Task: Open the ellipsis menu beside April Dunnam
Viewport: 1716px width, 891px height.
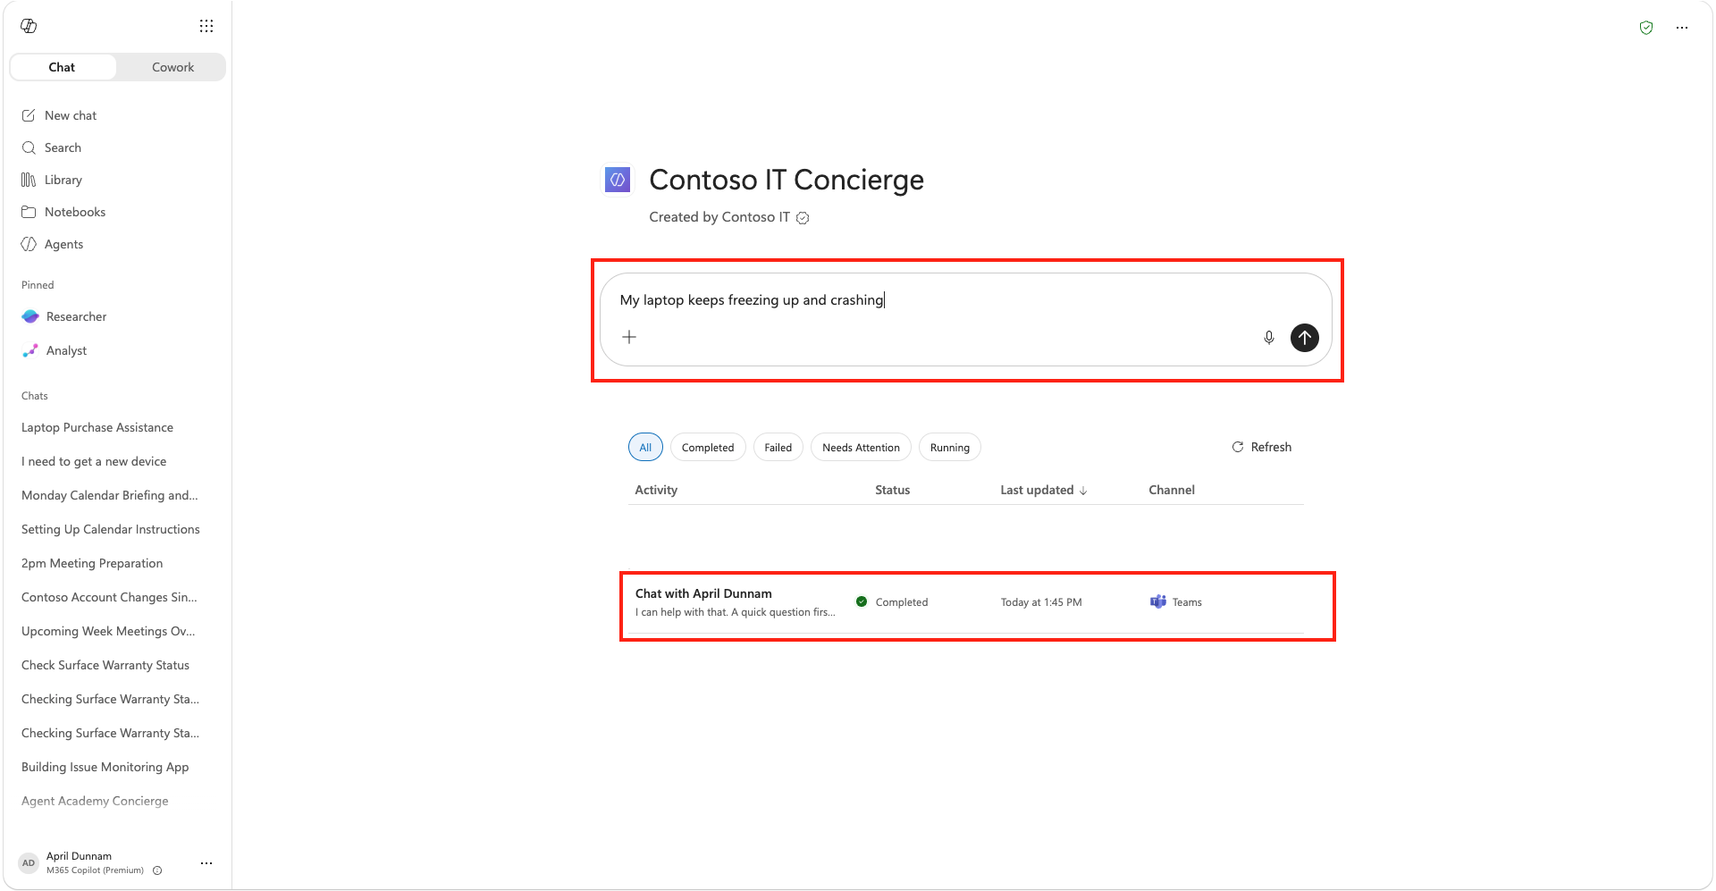Action: pyautogui.click(x=206, y=863)
